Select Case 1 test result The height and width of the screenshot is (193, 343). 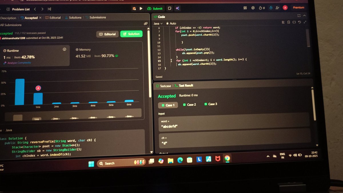click(x=168, y=105)
